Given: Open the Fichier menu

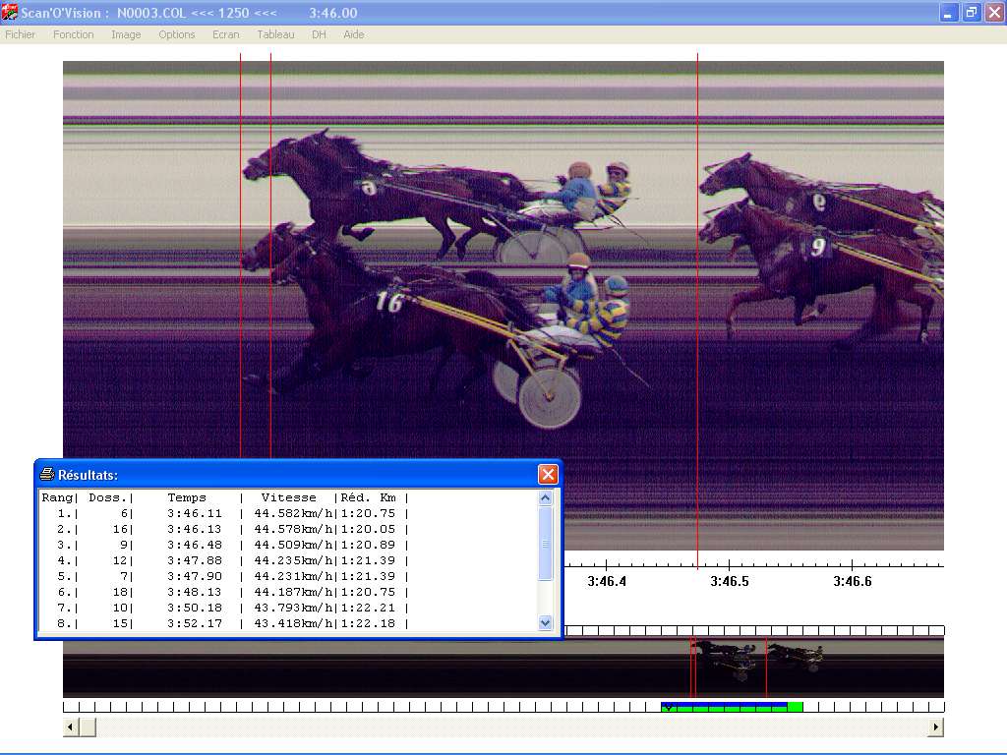Looking at the screenshot, I should (20, 34).
